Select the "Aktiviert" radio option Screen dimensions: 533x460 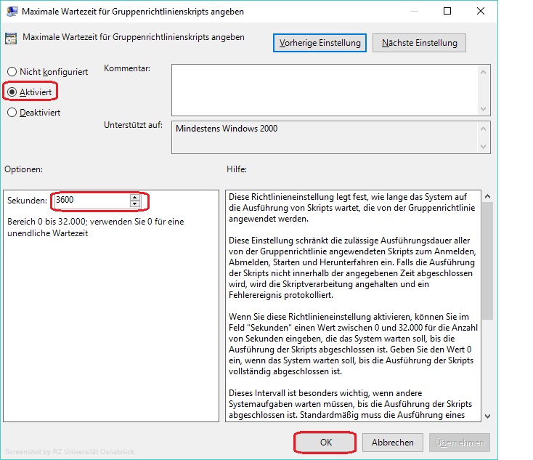(x=12, y=92)
